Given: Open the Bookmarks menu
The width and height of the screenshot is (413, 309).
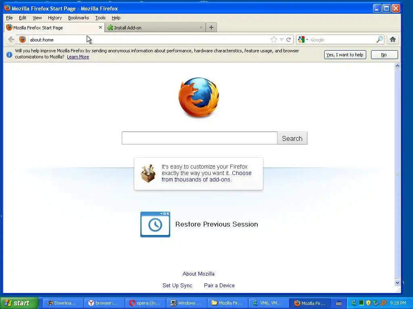Looking at the screenshot, I should click(79, 18).
